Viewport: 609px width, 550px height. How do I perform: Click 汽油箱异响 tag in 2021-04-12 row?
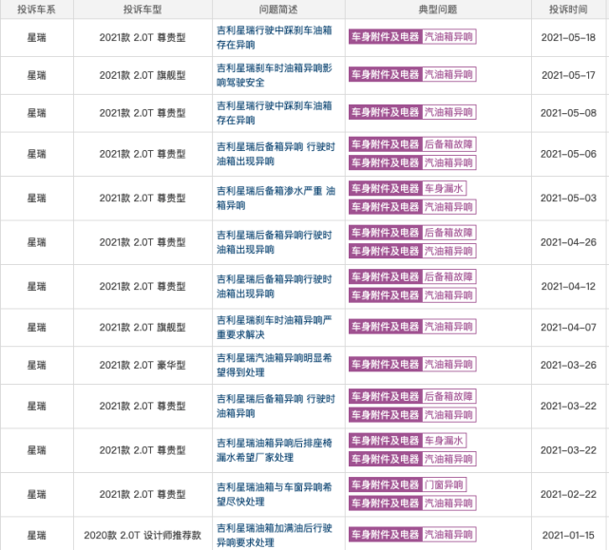pyautogui.click(x=448, y=295)
